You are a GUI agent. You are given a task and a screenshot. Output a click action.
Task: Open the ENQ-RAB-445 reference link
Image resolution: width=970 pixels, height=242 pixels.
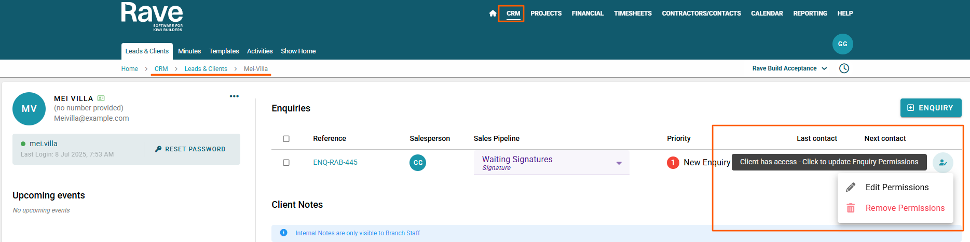tap(335, 163)
